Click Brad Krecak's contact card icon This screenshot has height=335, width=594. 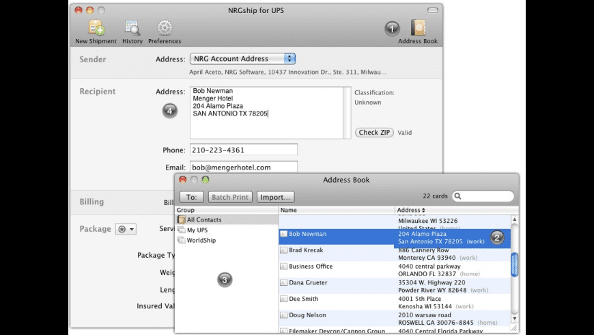coord(283,250)
